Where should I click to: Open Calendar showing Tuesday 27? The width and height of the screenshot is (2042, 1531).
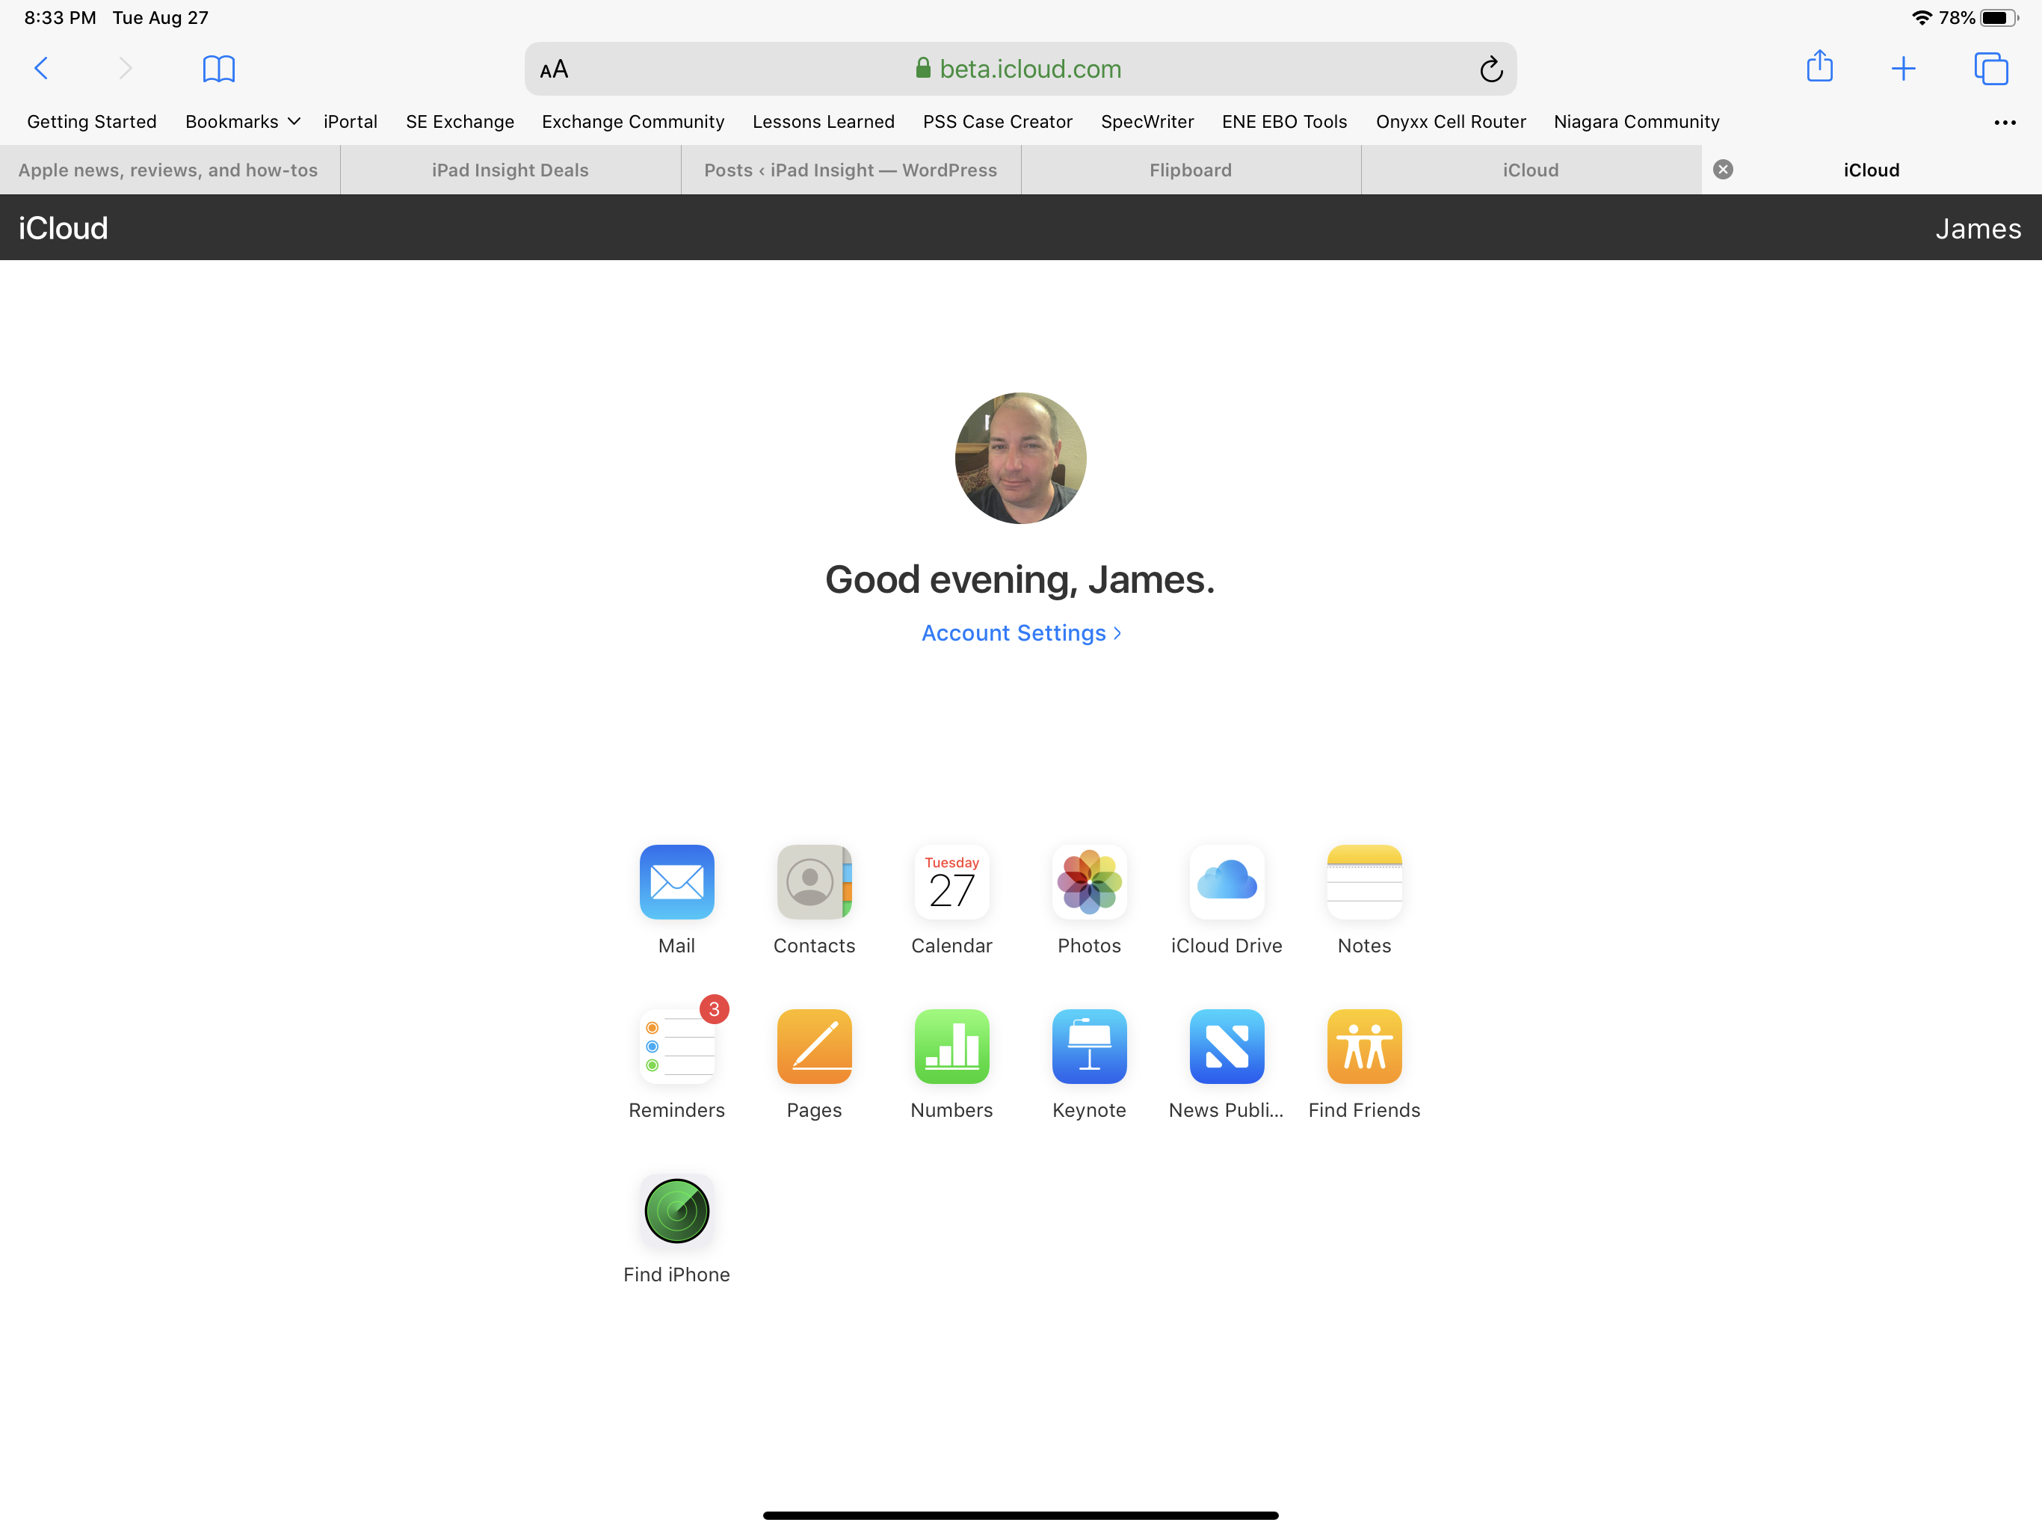tap(951, 883)
